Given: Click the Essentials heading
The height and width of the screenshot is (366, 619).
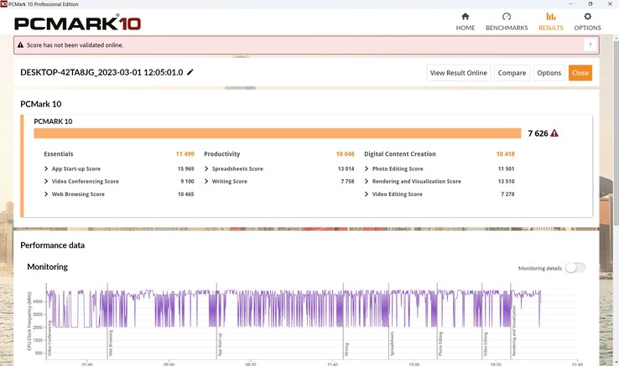Looking at the screenshot, I should [x=59, y=154].
